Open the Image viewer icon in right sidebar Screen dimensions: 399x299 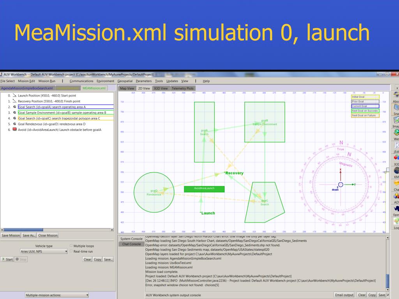click(396, 120)
